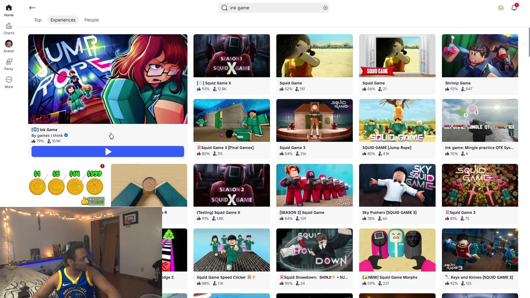Viewport: 530px width, 298px height.
Task: Open [SEASON 3] Squid Game thumbnail
Action: [314, 185]
